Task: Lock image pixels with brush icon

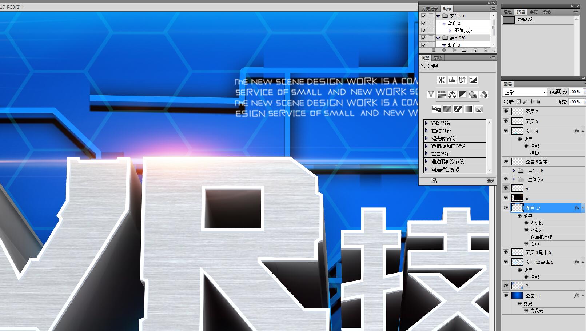Action: (x=525, y=101)
